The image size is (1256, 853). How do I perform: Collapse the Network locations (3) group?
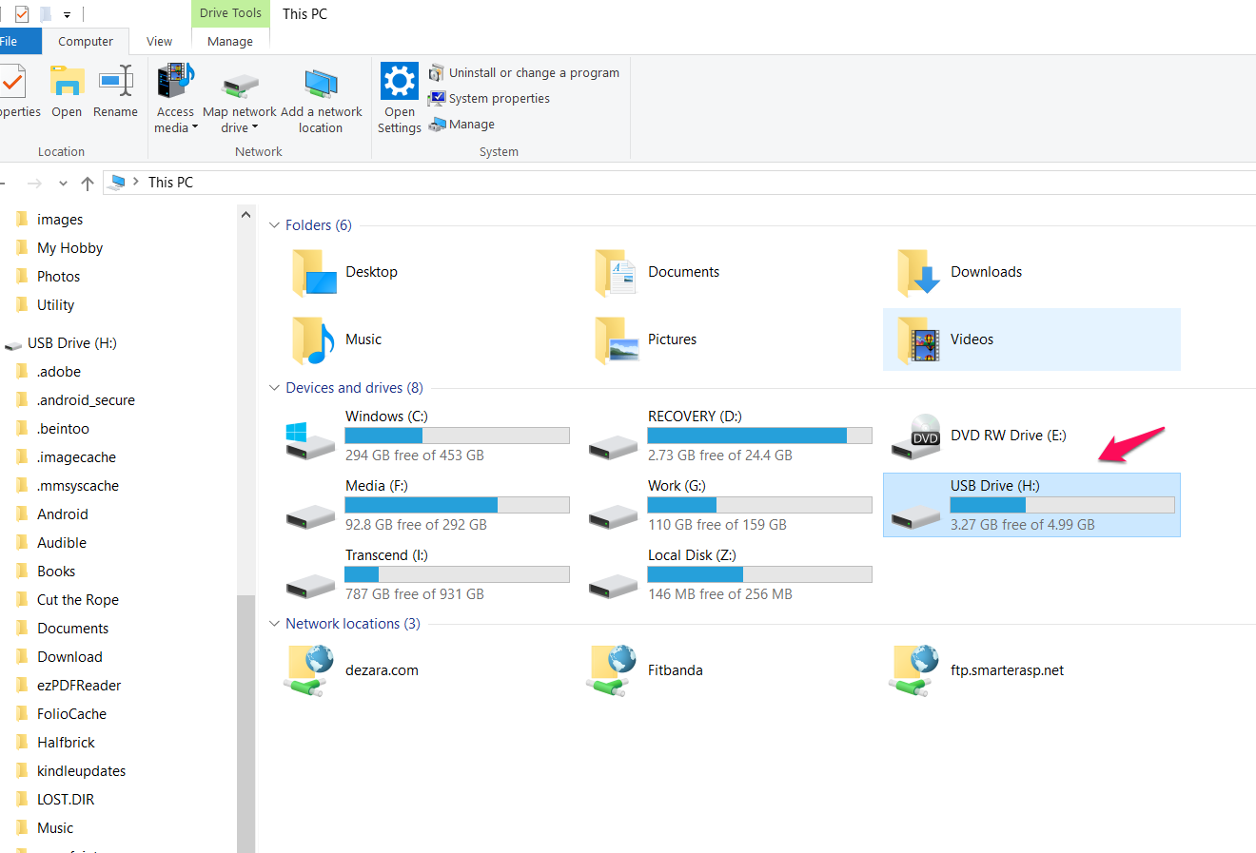pos(274,624)
